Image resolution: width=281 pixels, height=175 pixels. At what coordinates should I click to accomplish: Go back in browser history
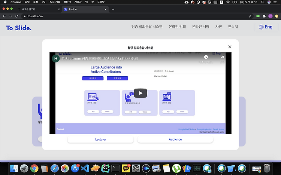[4, 16]
